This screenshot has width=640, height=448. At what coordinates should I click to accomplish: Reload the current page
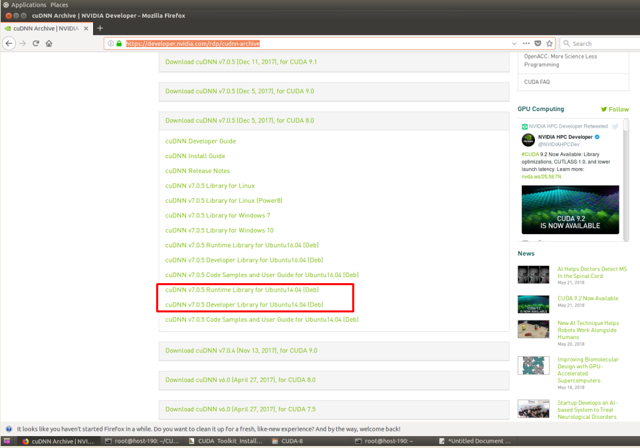36,43
